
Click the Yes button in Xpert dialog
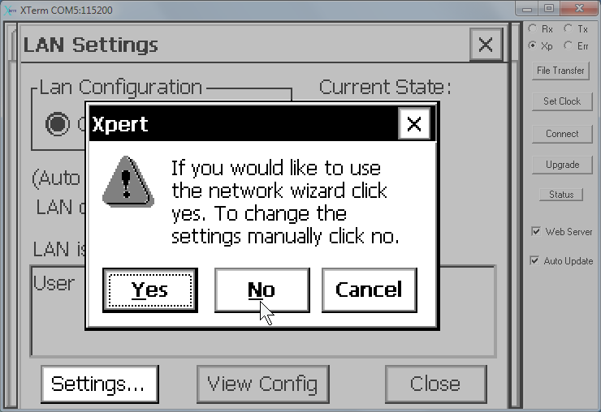pos(150,290)
